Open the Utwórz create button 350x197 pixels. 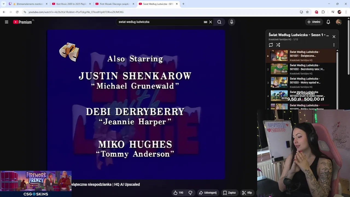[x=314, y=22]
